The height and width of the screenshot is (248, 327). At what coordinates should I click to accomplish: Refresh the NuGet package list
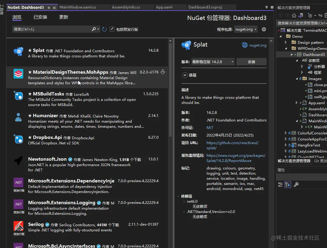(104, 29)
